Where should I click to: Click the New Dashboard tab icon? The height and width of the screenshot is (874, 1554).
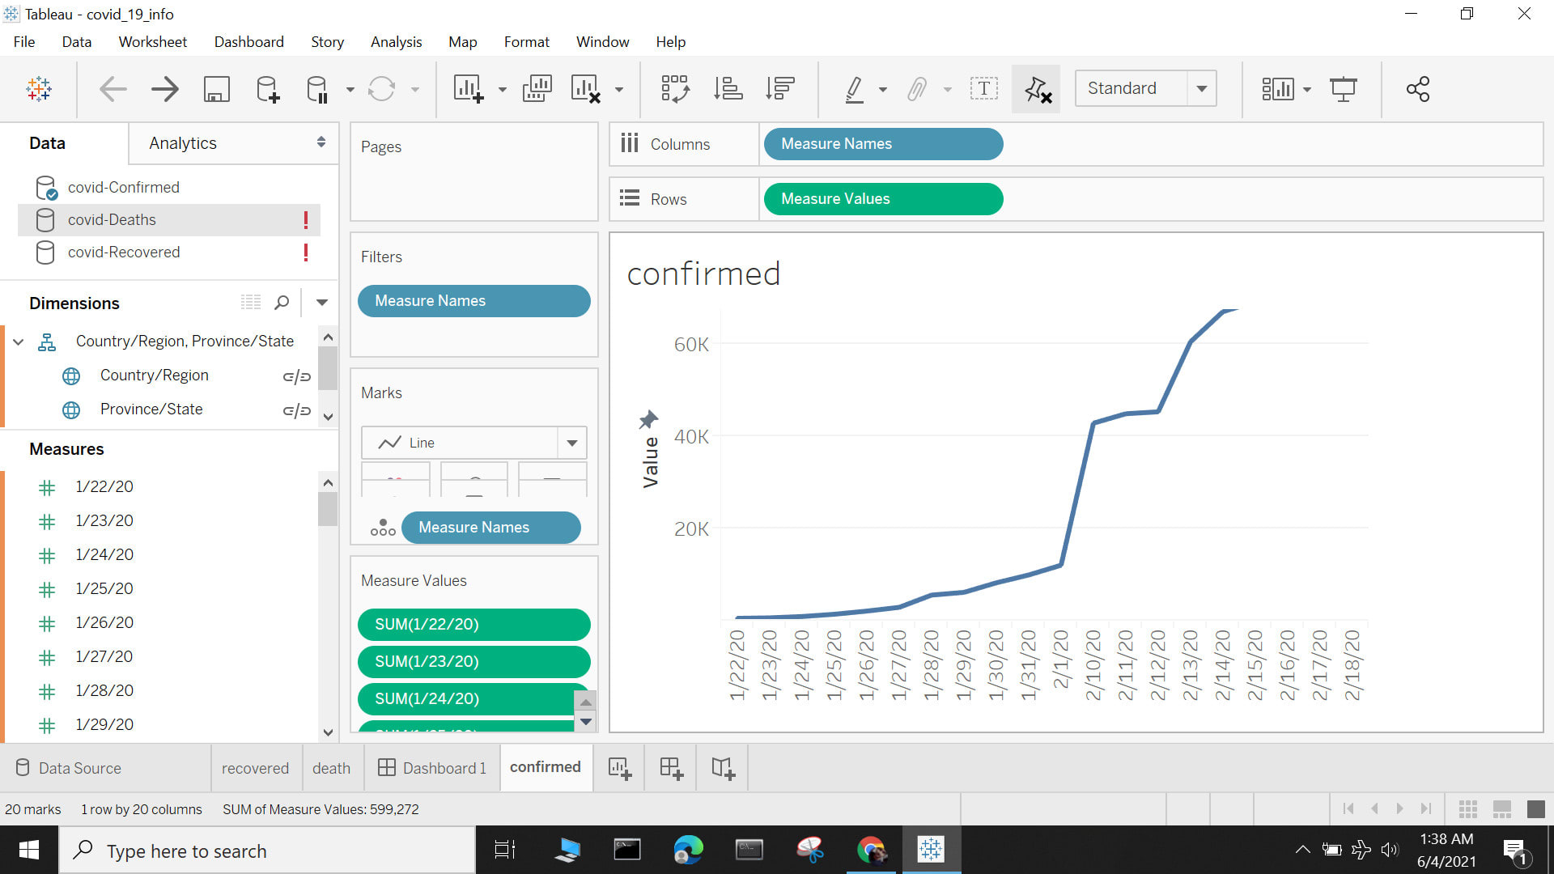671,768
